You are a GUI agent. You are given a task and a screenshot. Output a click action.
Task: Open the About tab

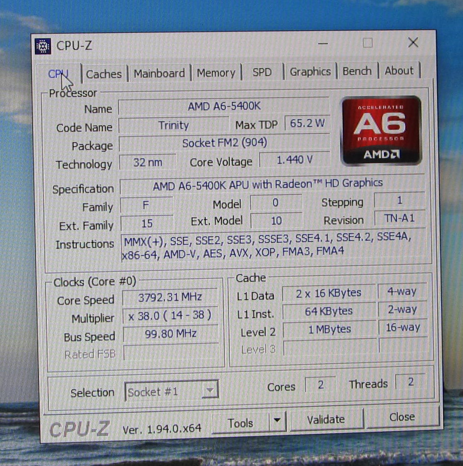coord(399,71)
